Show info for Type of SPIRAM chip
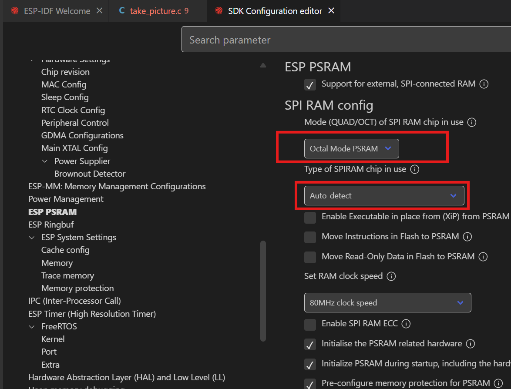 point(414,169)
